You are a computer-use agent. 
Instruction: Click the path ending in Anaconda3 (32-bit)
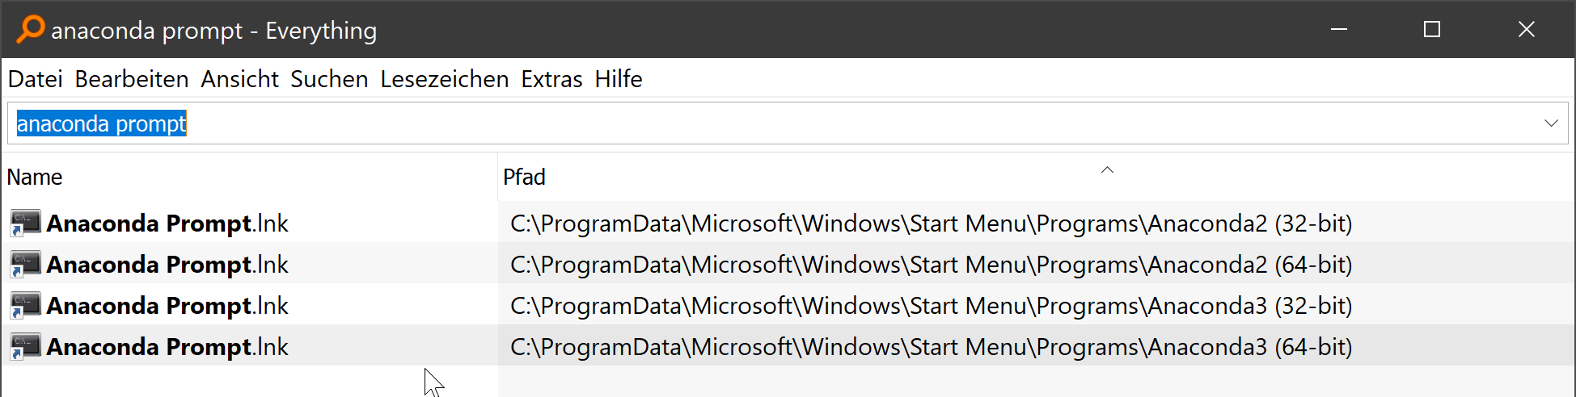(932, 306)
